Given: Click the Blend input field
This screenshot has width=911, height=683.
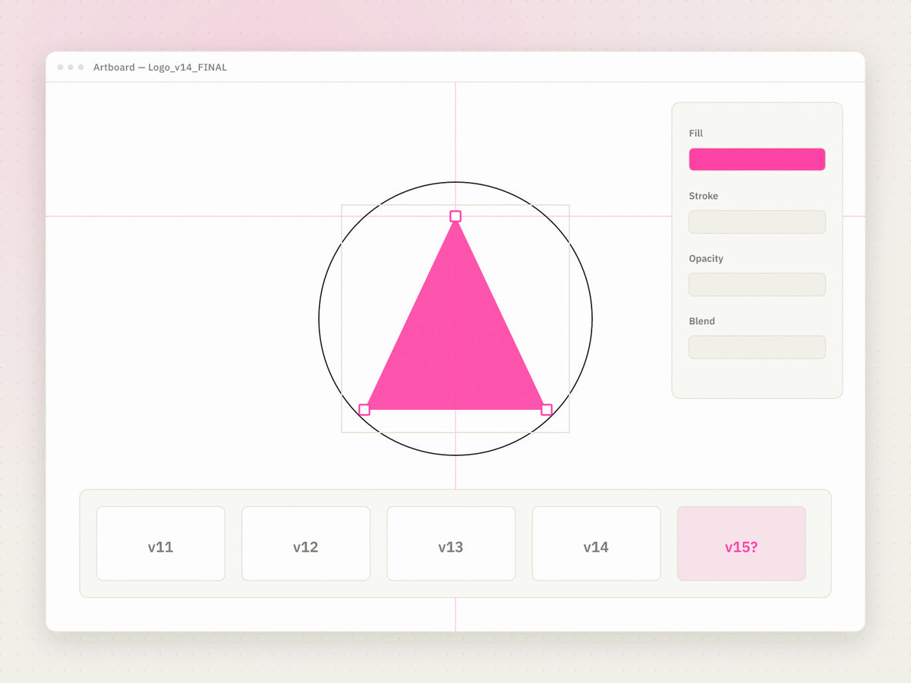Looking at the screenshot, I should [x=757, y=347].
